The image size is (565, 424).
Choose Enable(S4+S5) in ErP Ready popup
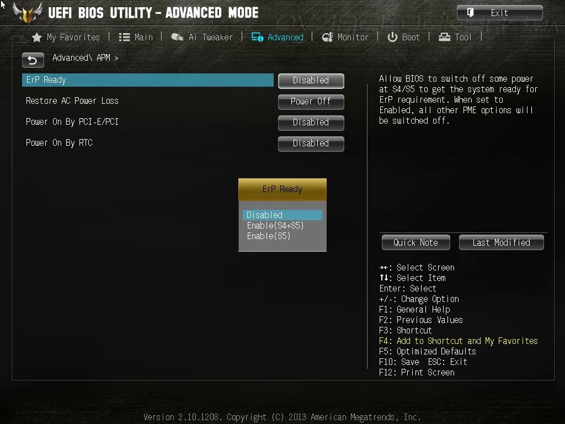click(275, 226)
